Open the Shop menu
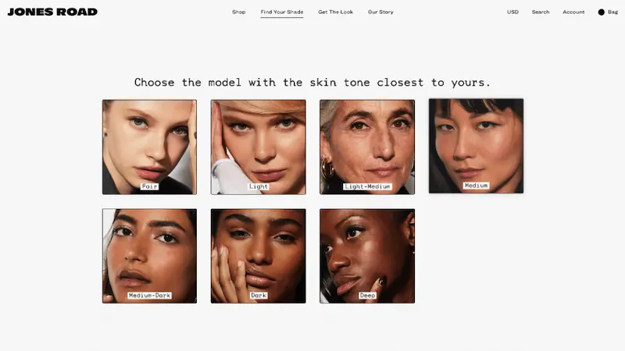This screenshot has height=351, width=625. point(239,12)
